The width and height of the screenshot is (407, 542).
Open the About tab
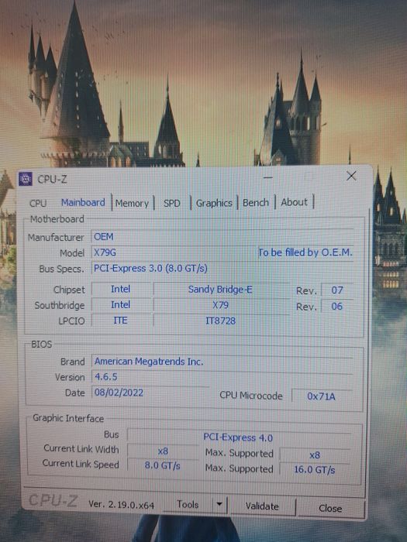(294, 202)
